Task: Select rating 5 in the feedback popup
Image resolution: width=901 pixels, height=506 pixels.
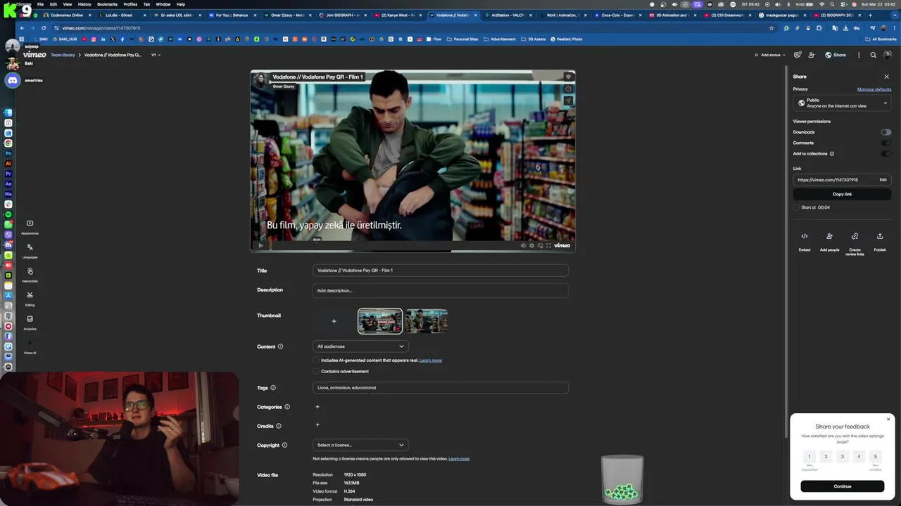Action: click(x=876, y=457)
